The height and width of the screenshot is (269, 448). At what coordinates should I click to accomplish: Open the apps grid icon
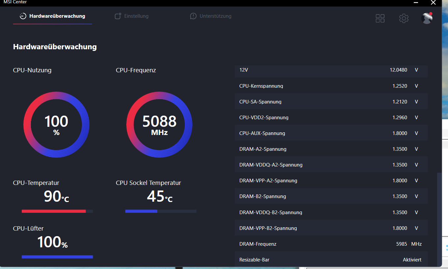[x=380, y=18]
